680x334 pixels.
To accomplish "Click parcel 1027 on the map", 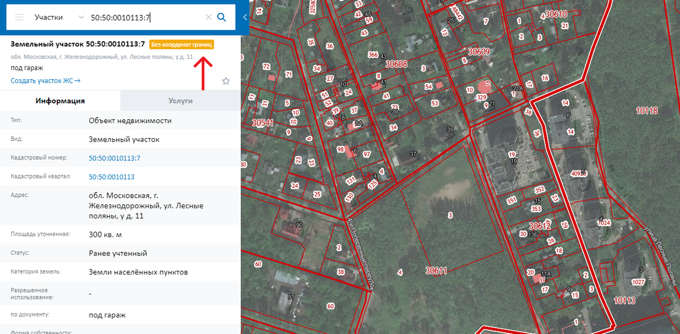I will coord(638,282).
